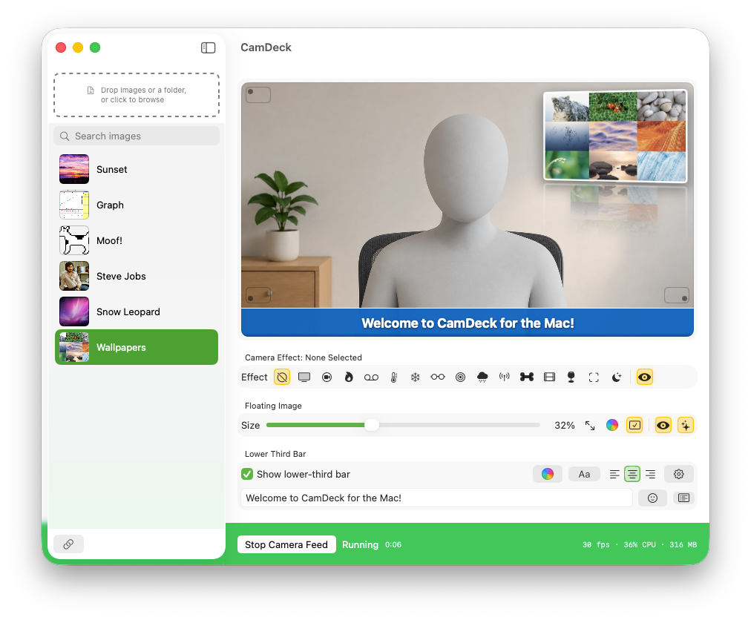Apply the film strip camera effect

coord(549,377)
